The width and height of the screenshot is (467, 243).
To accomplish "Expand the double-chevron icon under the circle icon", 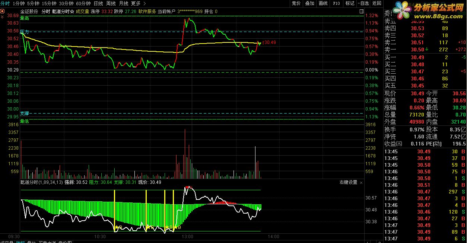I will pos(3,17).
